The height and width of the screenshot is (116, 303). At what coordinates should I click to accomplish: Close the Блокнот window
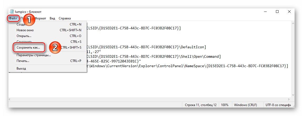289,12
